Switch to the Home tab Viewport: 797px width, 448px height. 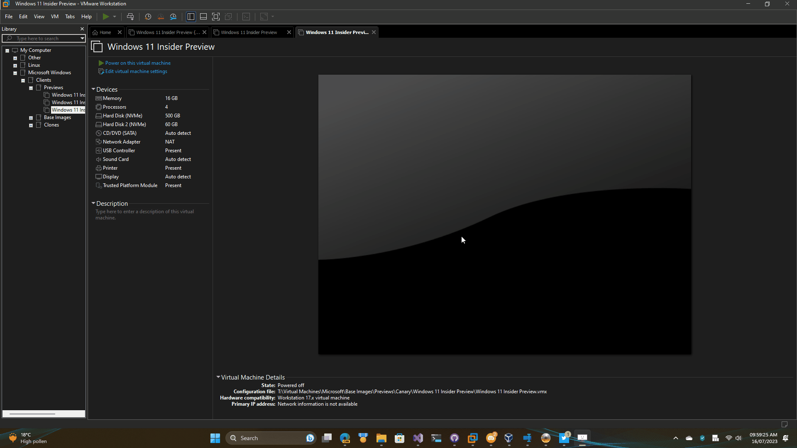click(103, 32)
